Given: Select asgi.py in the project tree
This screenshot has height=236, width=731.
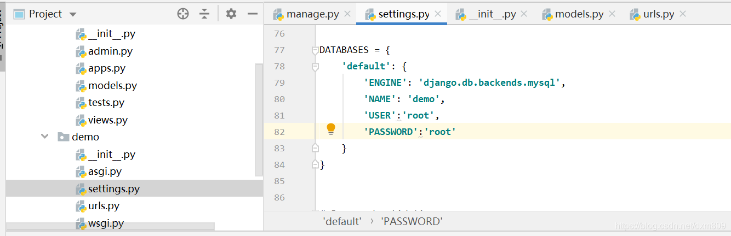Looking at the screenshot, I should click(x=105, y=172).
